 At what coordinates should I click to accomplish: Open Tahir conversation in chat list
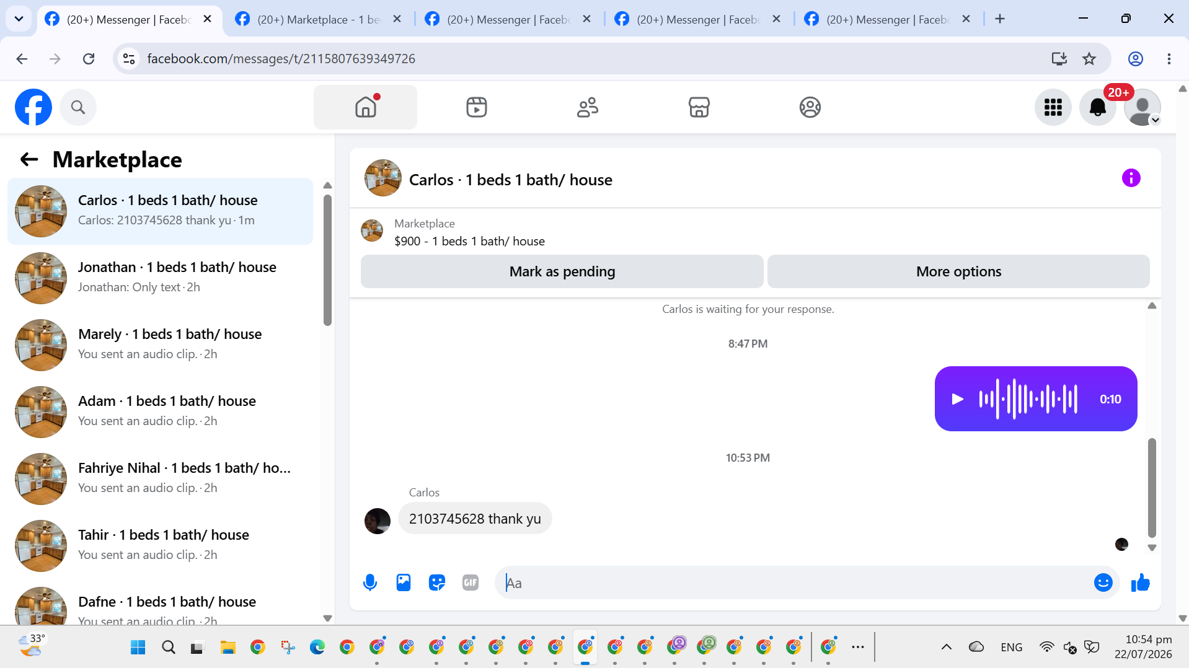click(x=160, y=546)
